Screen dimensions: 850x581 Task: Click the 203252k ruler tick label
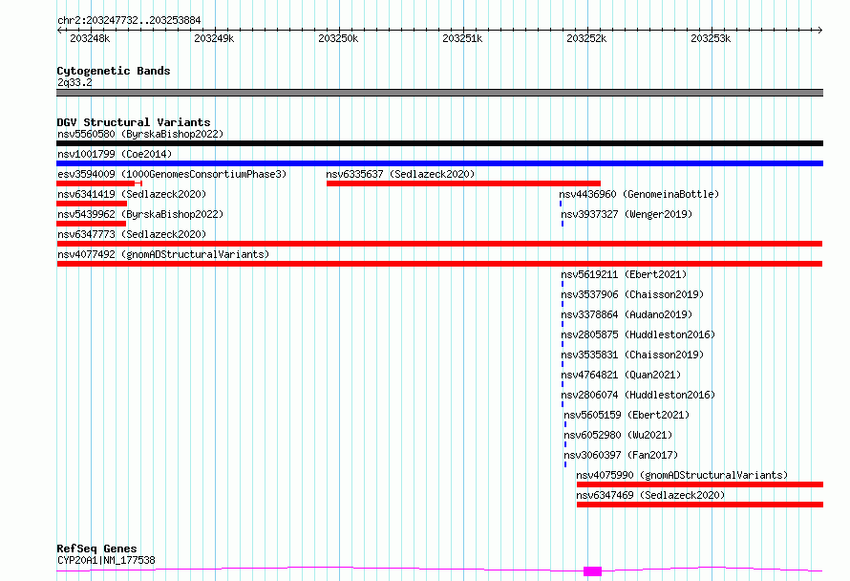tap(586, 38)
